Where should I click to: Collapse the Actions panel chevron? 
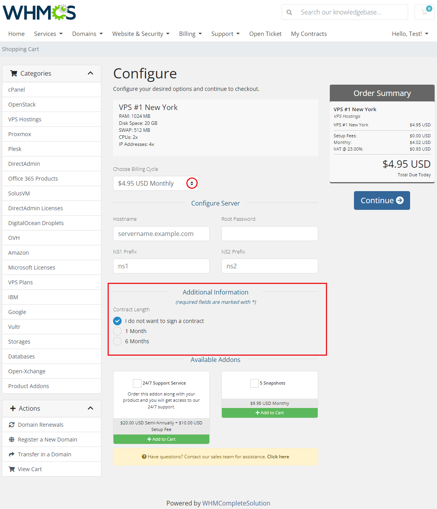(x=90, y=408)
